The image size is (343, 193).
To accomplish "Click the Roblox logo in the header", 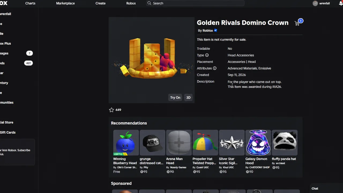I will pyautogui.click(x=4, y=3).
